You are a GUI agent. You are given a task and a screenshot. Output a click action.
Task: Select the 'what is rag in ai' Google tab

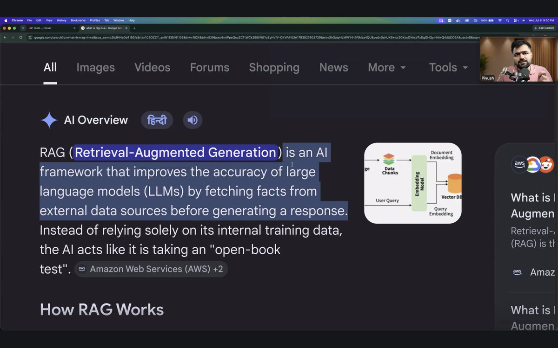[x=105, y=28]
